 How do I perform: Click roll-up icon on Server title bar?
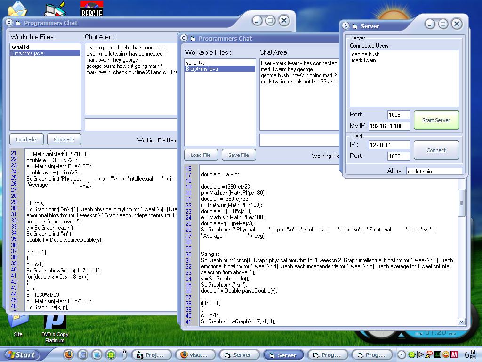point(345,26)
